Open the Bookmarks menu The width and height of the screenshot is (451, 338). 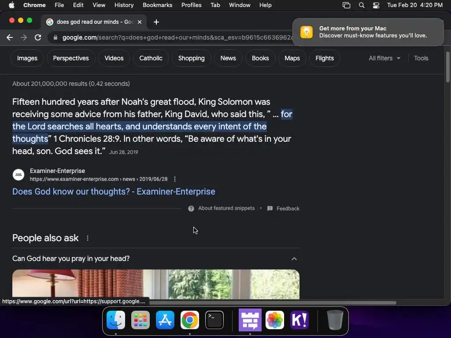(x=157, y=5)
